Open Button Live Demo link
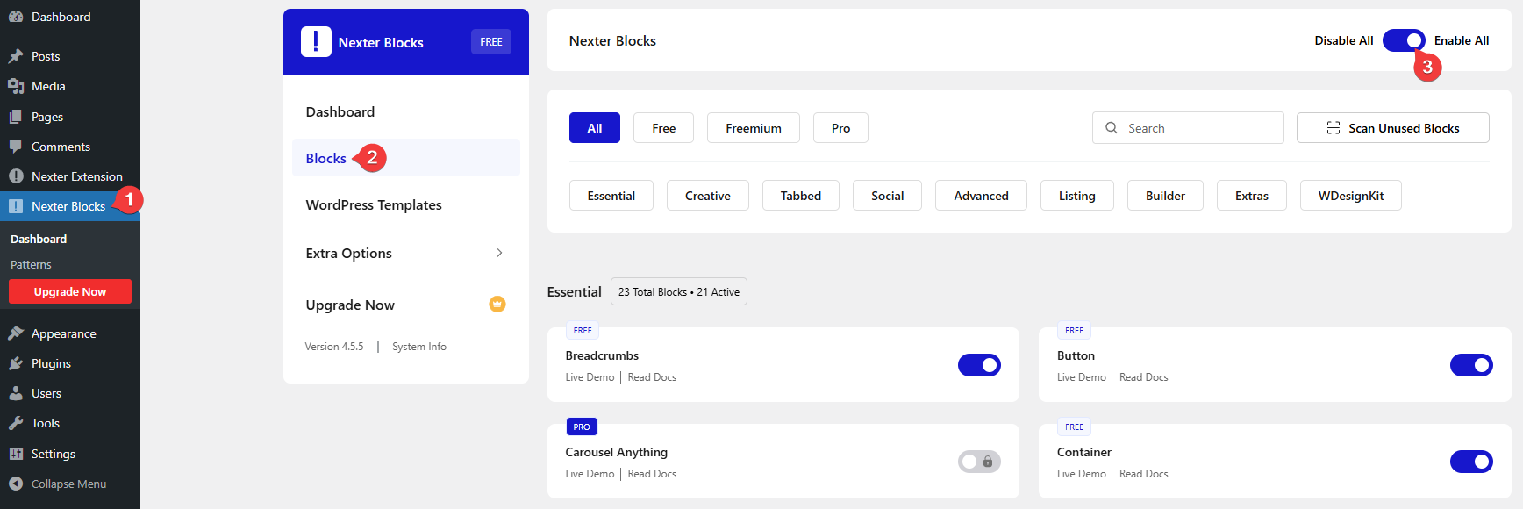Screen dimensions: 1523x509 [x=1082, y=377]
